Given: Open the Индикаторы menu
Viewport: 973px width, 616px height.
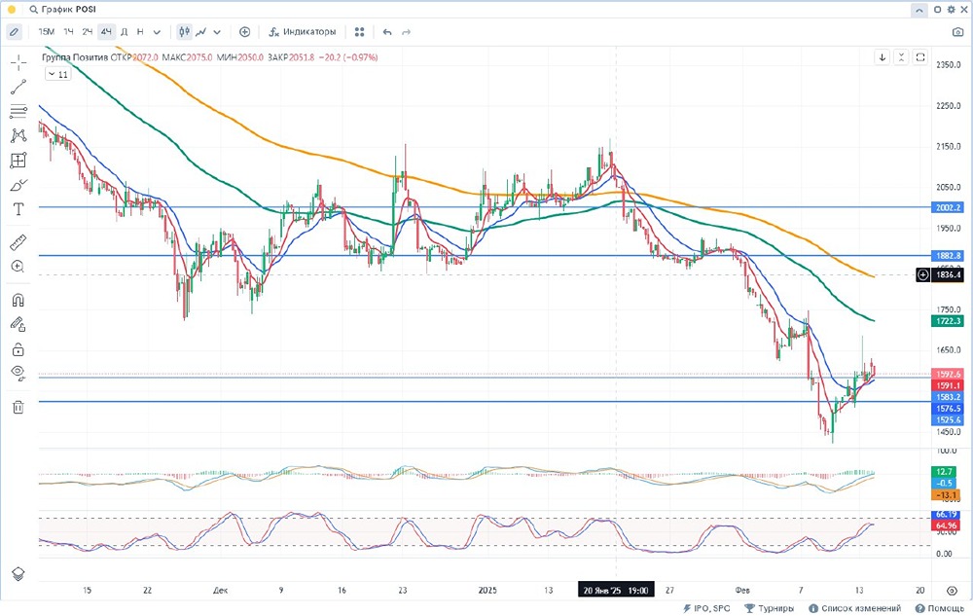Looking at the screenshot, I should 303,32.
